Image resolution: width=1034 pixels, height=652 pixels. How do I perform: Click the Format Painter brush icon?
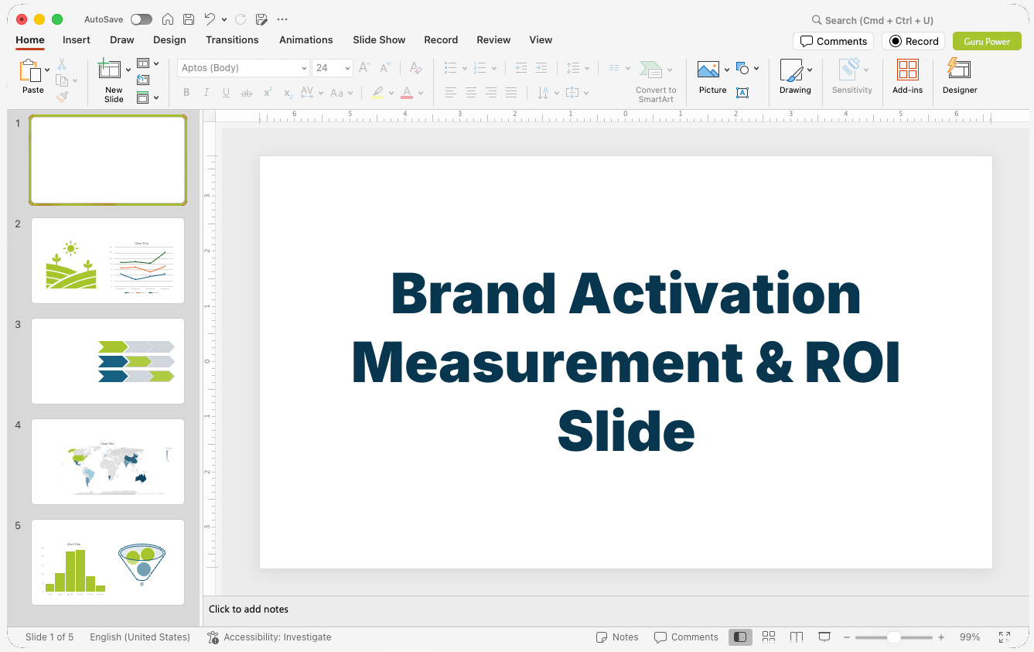point(62,97)
